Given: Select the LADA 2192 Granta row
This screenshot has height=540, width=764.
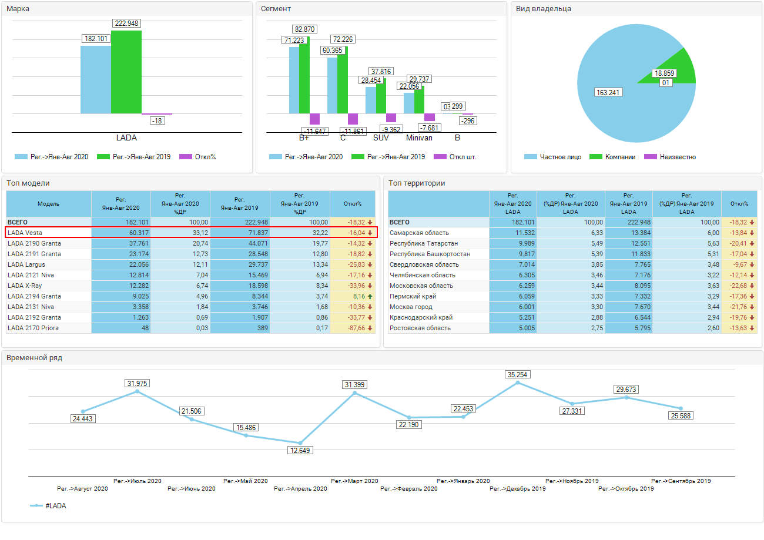Looking at the screenshot, I should [191, 317].
